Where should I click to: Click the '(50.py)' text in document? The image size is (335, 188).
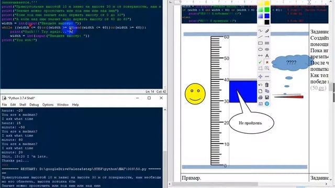[318, 88]
